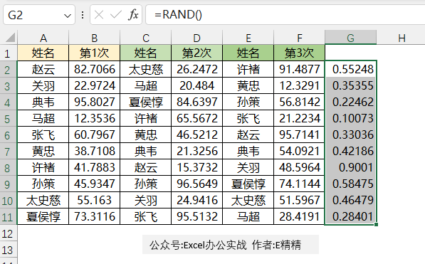The width and height of the screenshot is (425, 264).
Task: Expand the Name Box dropdown arrow
Action: 67,16
